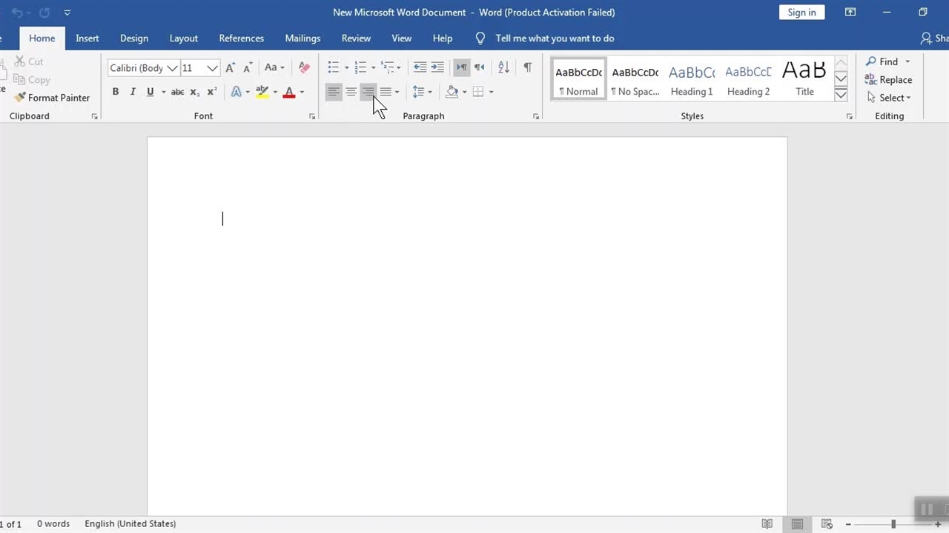Click the Grow Font Size icon

pyautogui.click(x=231, y=67)
